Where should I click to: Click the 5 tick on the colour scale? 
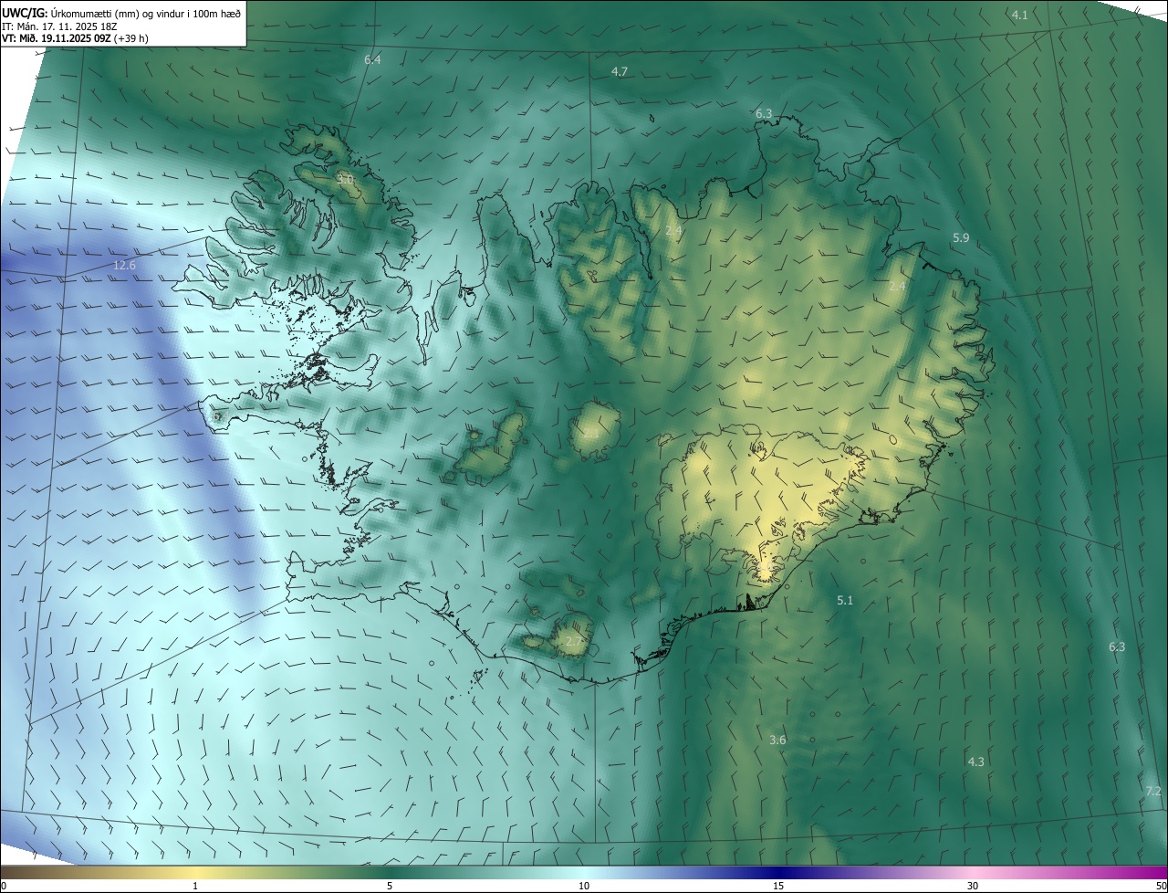click(390, 886)
